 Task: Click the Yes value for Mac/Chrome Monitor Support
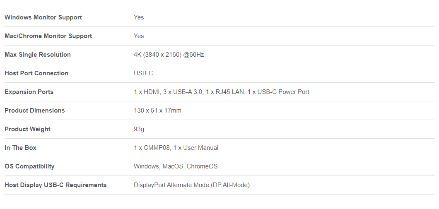coord(139,36)
